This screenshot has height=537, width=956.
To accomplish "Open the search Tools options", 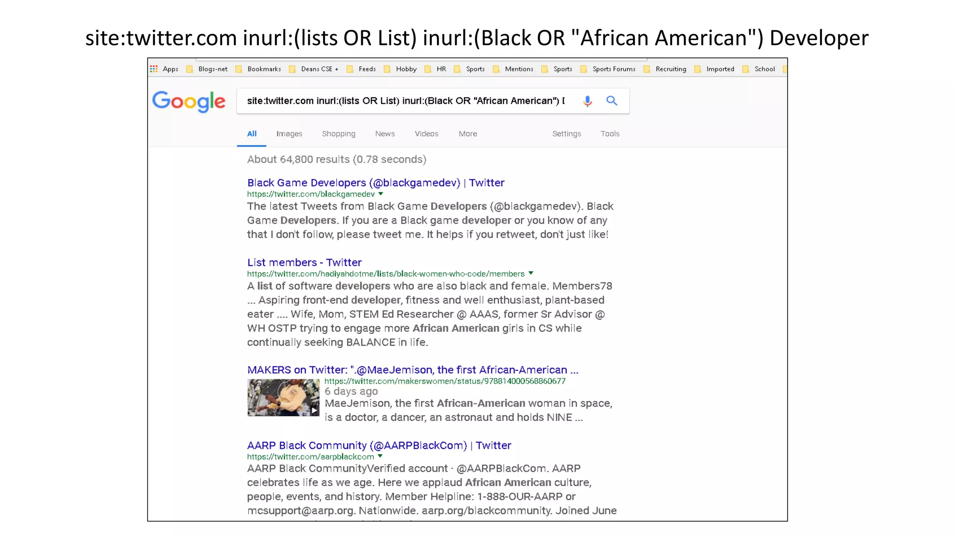I will pyautogui.click(x=610, y=134).
